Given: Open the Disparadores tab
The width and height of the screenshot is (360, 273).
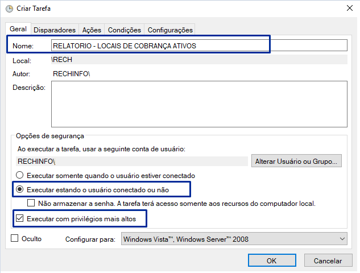Looking at the screenshot, I should (x=55, y=30).
